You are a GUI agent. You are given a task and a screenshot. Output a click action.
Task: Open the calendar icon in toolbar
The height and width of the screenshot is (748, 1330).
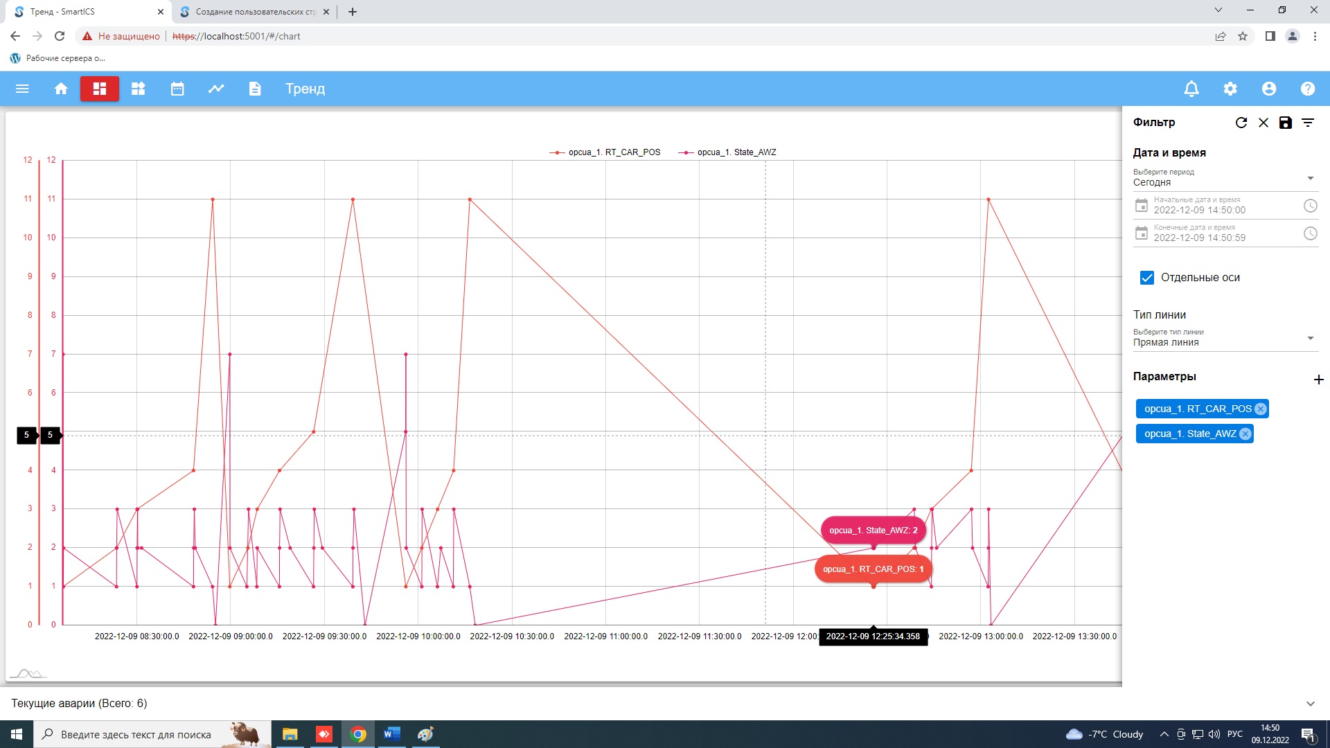tap(177, 89)
